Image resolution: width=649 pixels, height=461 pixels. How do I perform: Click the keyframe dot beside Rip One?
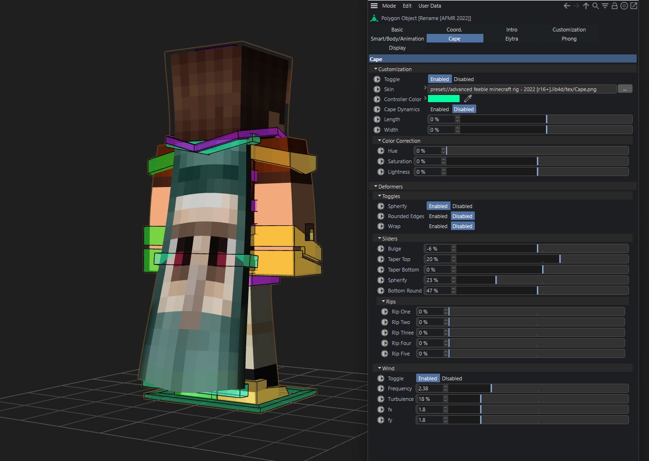pos(385,312)
